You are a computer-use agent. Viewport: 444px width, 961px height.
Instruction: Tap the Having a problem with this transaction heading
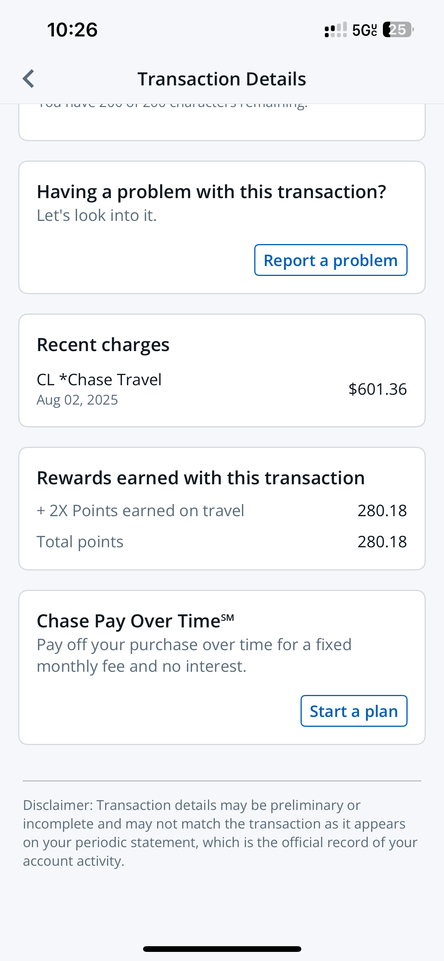pos(211,192)
